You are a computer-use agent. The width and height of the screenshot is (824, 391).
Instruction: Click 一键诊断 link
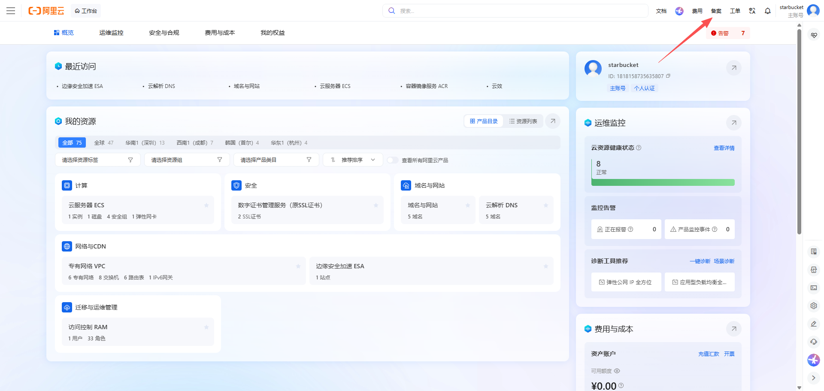pyautogui.click(x=700, y=261)
